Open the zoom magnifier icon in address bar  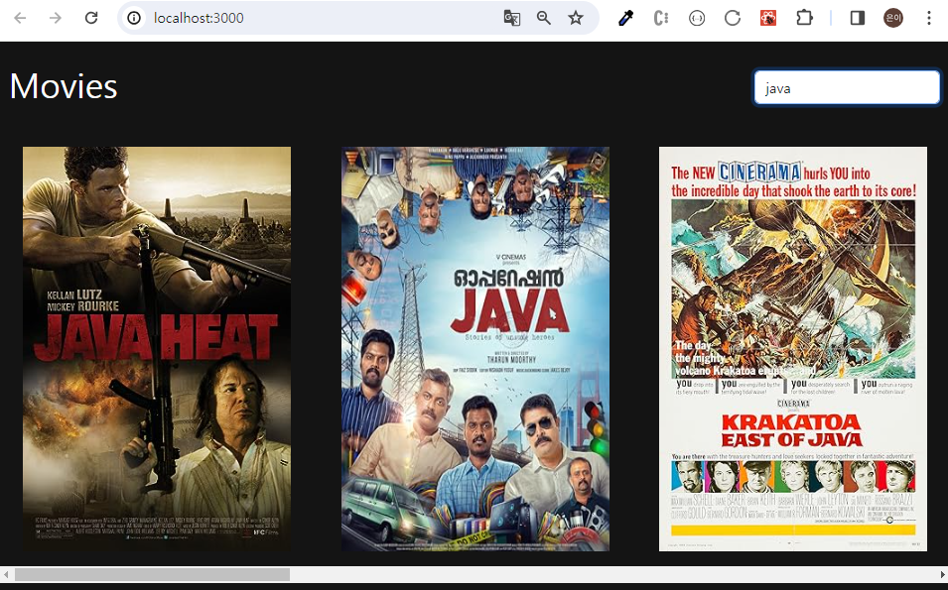pyautogui.click(x=544, y=18)
